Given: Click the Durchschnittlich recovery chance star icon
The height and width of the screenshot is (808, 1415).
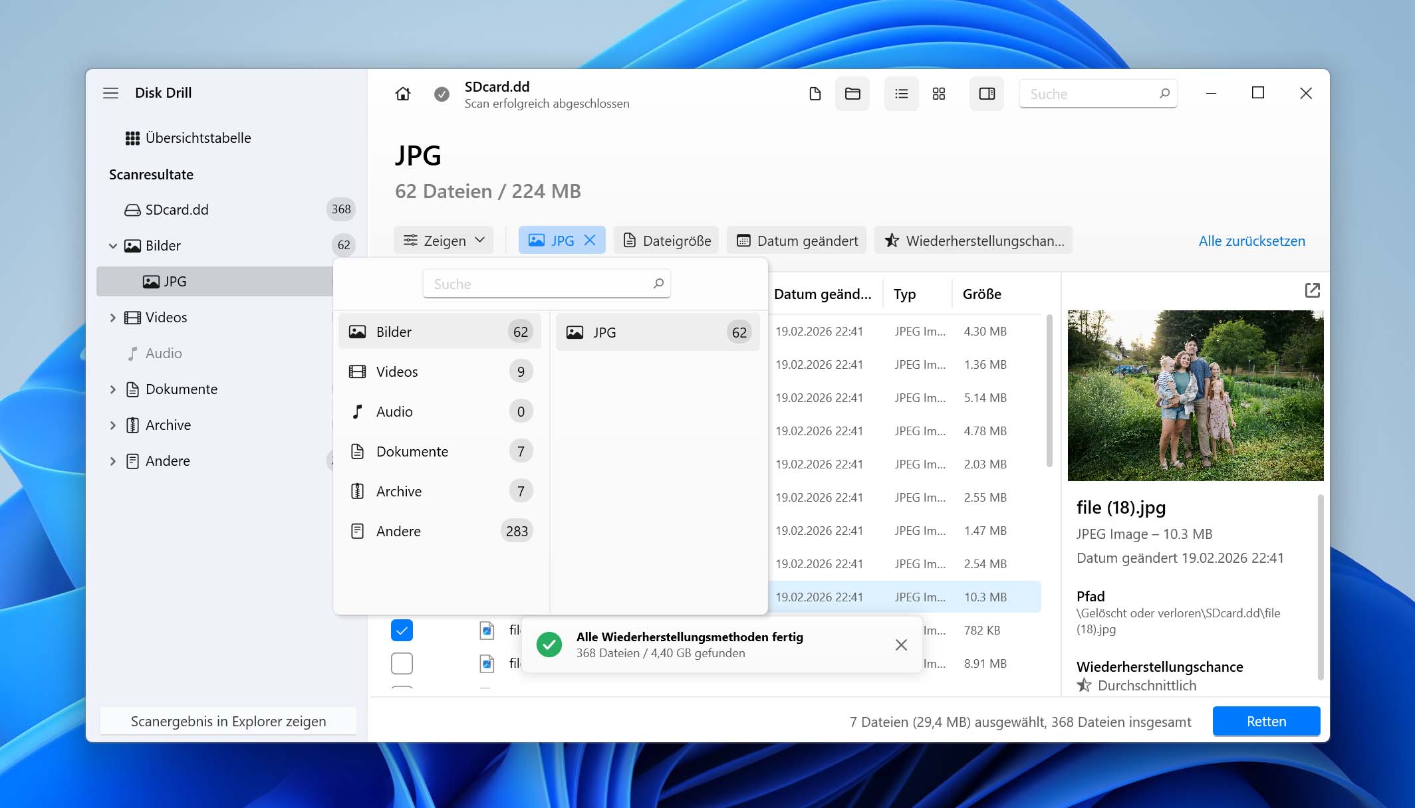Looking at the screenshot, I should [1084, 685].
